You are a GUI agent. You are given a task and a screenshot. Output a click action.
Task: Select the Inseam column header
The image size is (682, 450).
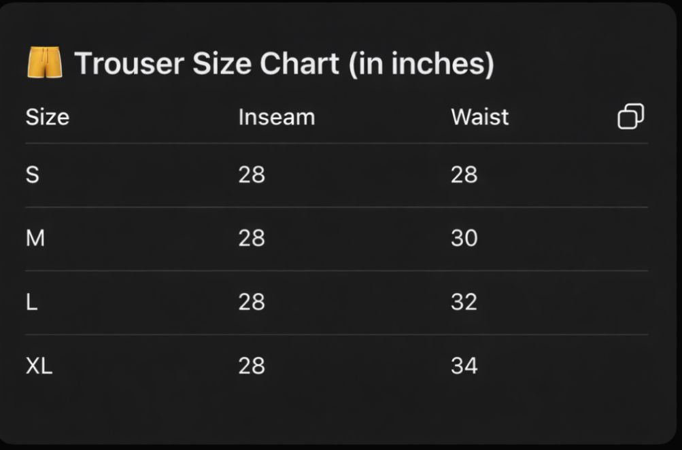276,117
